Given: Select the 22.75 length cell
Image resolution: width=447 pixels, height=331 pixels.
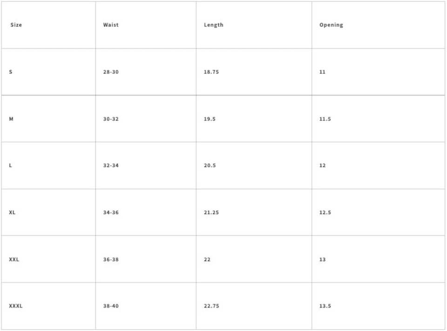Looking at the screenshot, I should (211, 306).
